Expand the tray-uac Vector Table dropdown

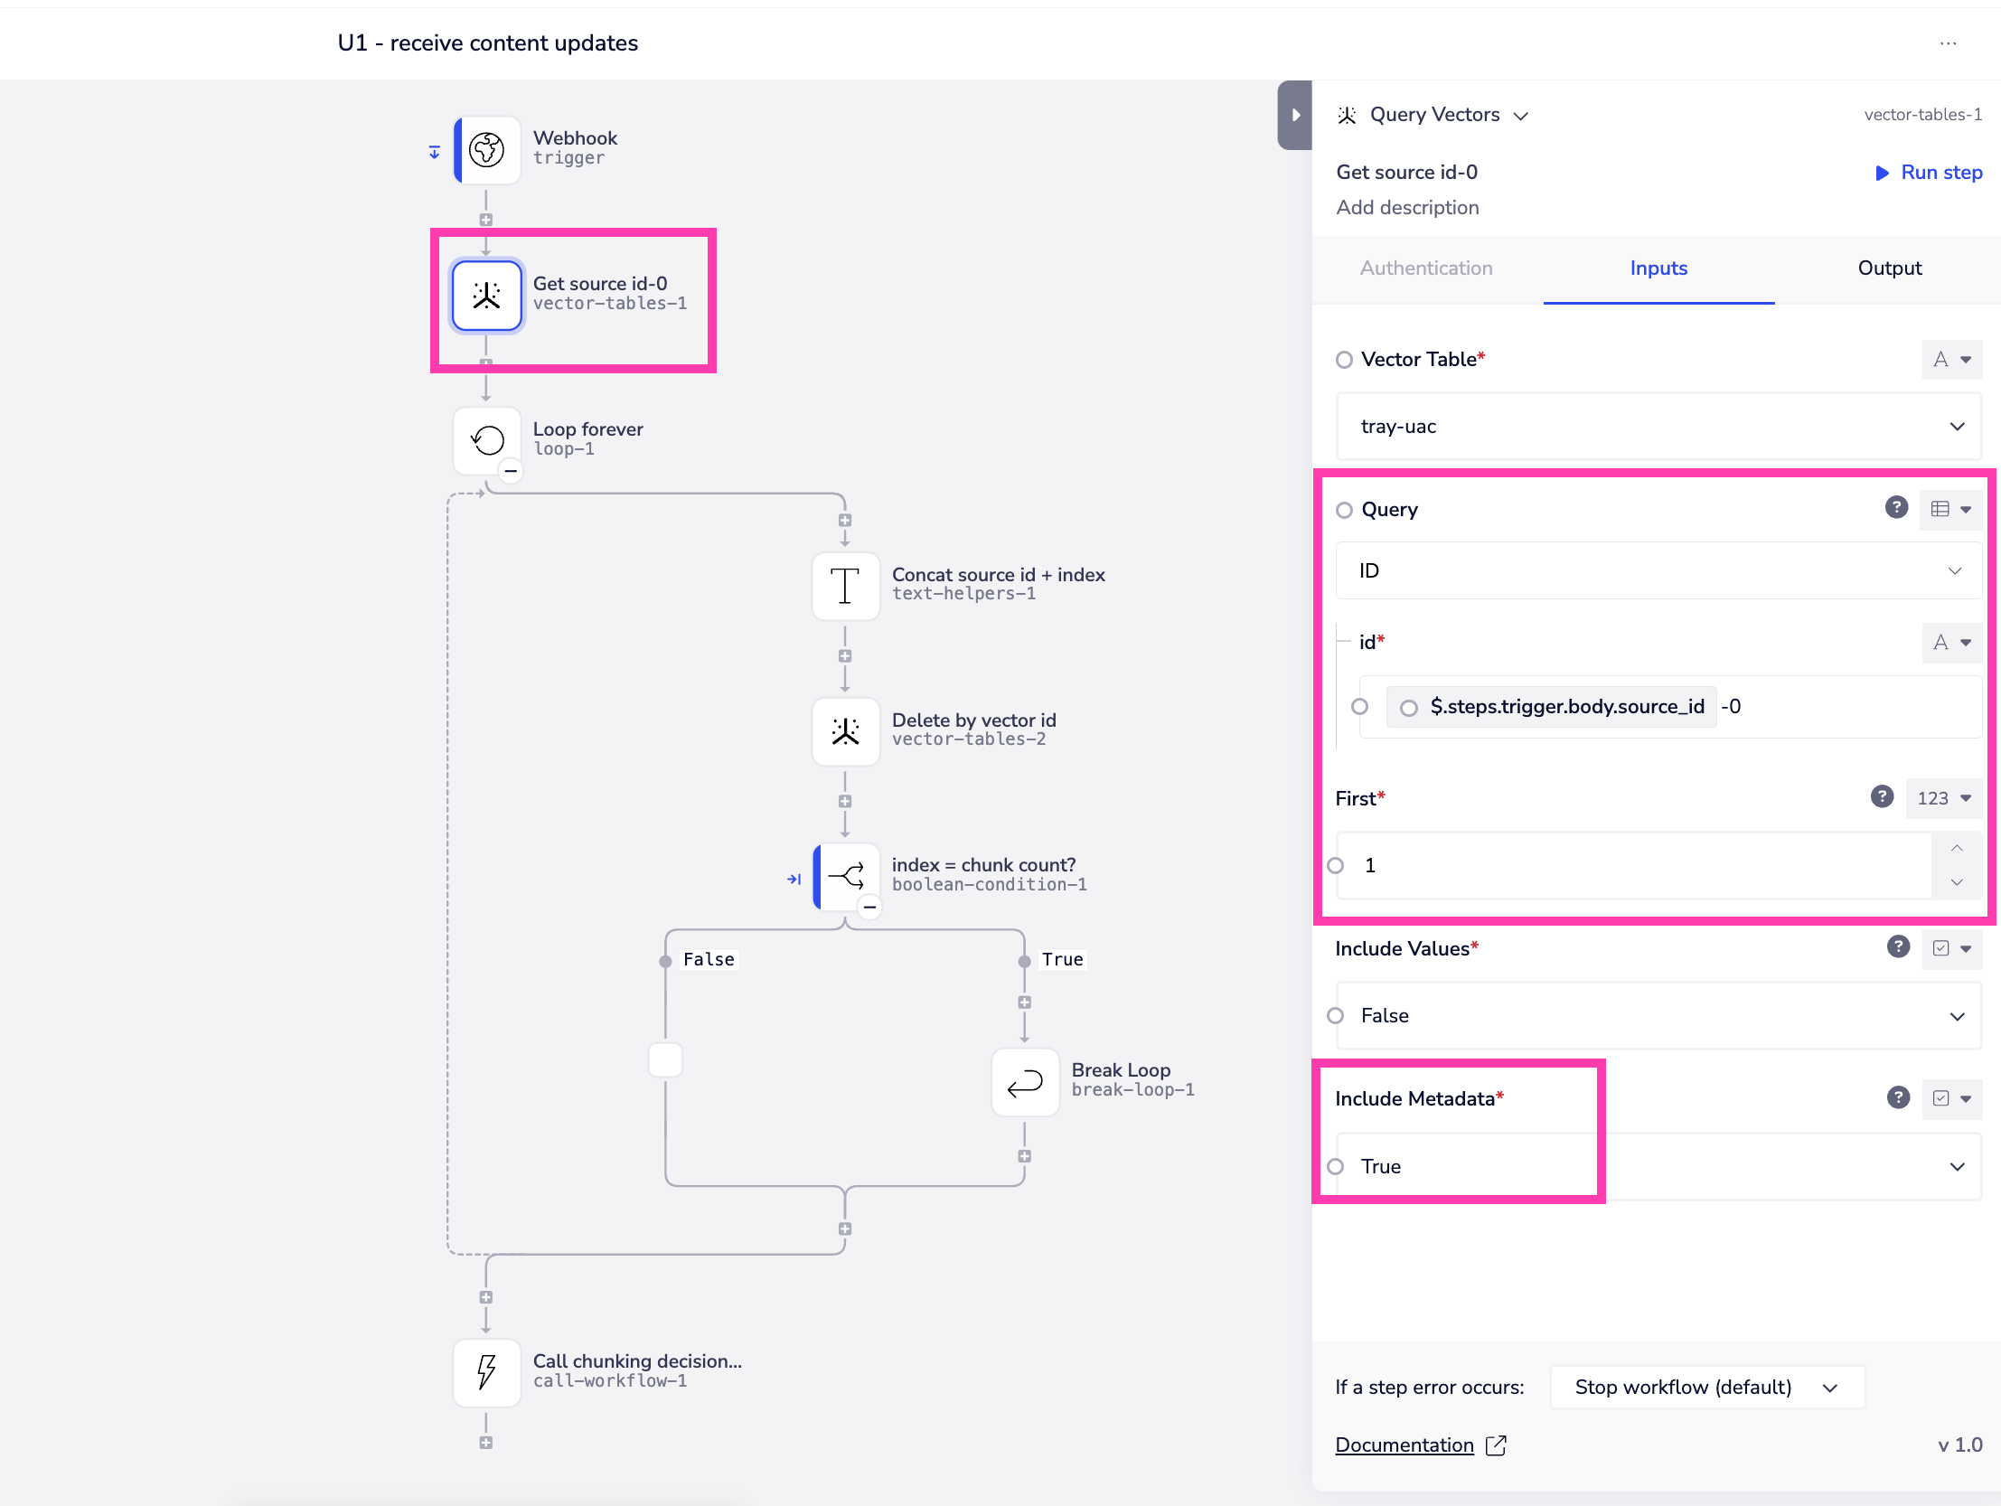pyautogui.click(x=1658, y=427)
